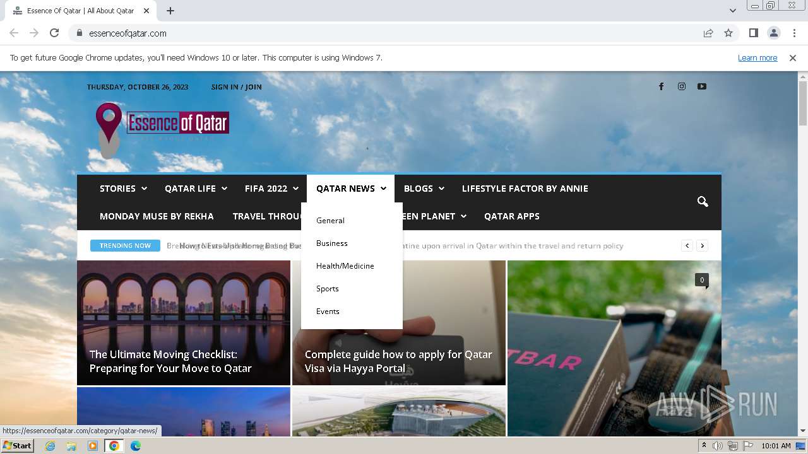Select Events from Qatar News submenu
Viewport: 808px width, 454px height.
coord(328,311)
